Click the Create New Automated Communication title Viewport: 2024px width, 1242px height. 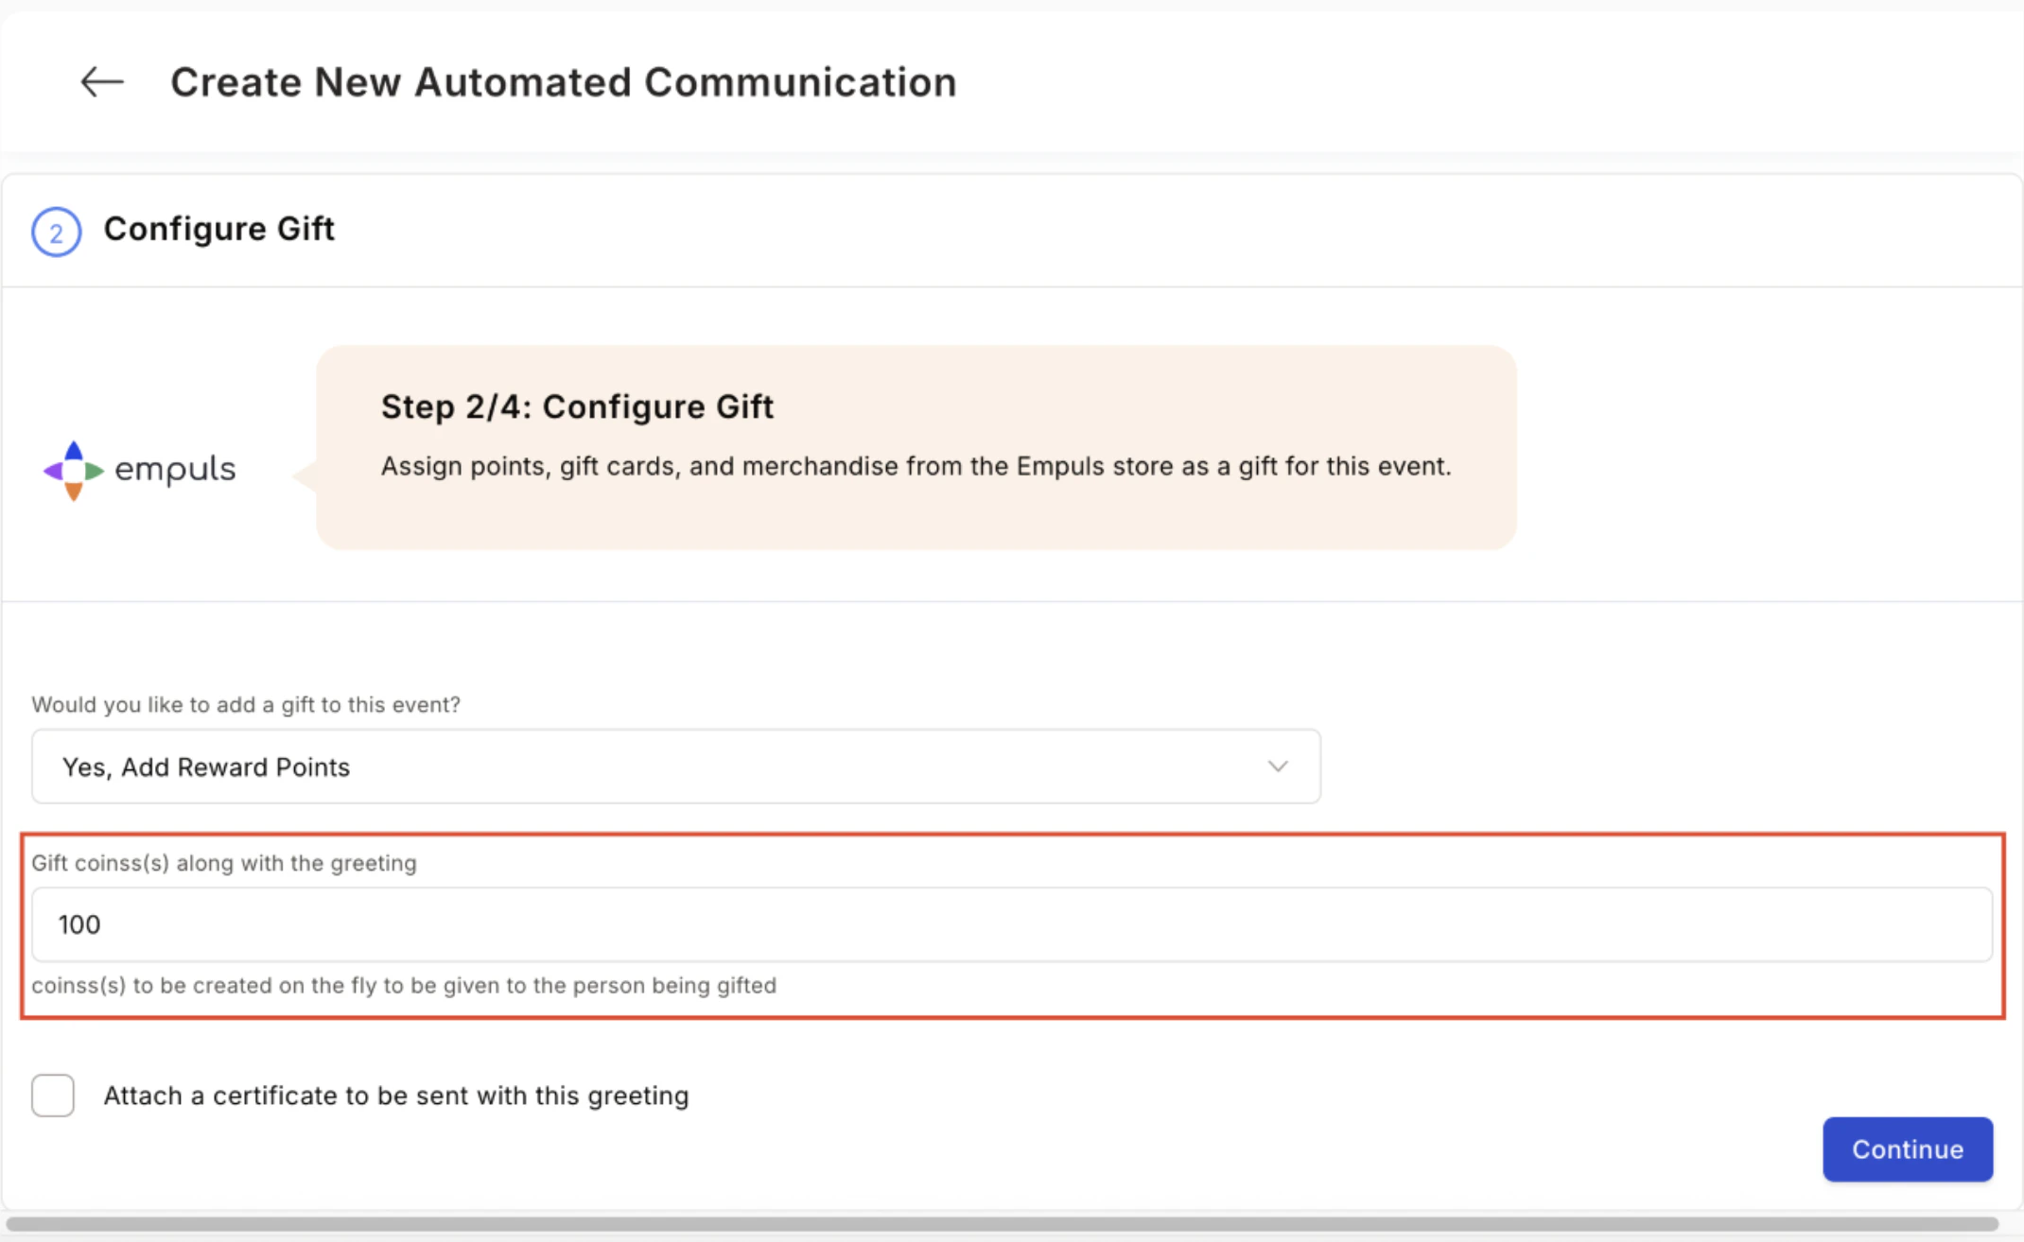[564, 82]
